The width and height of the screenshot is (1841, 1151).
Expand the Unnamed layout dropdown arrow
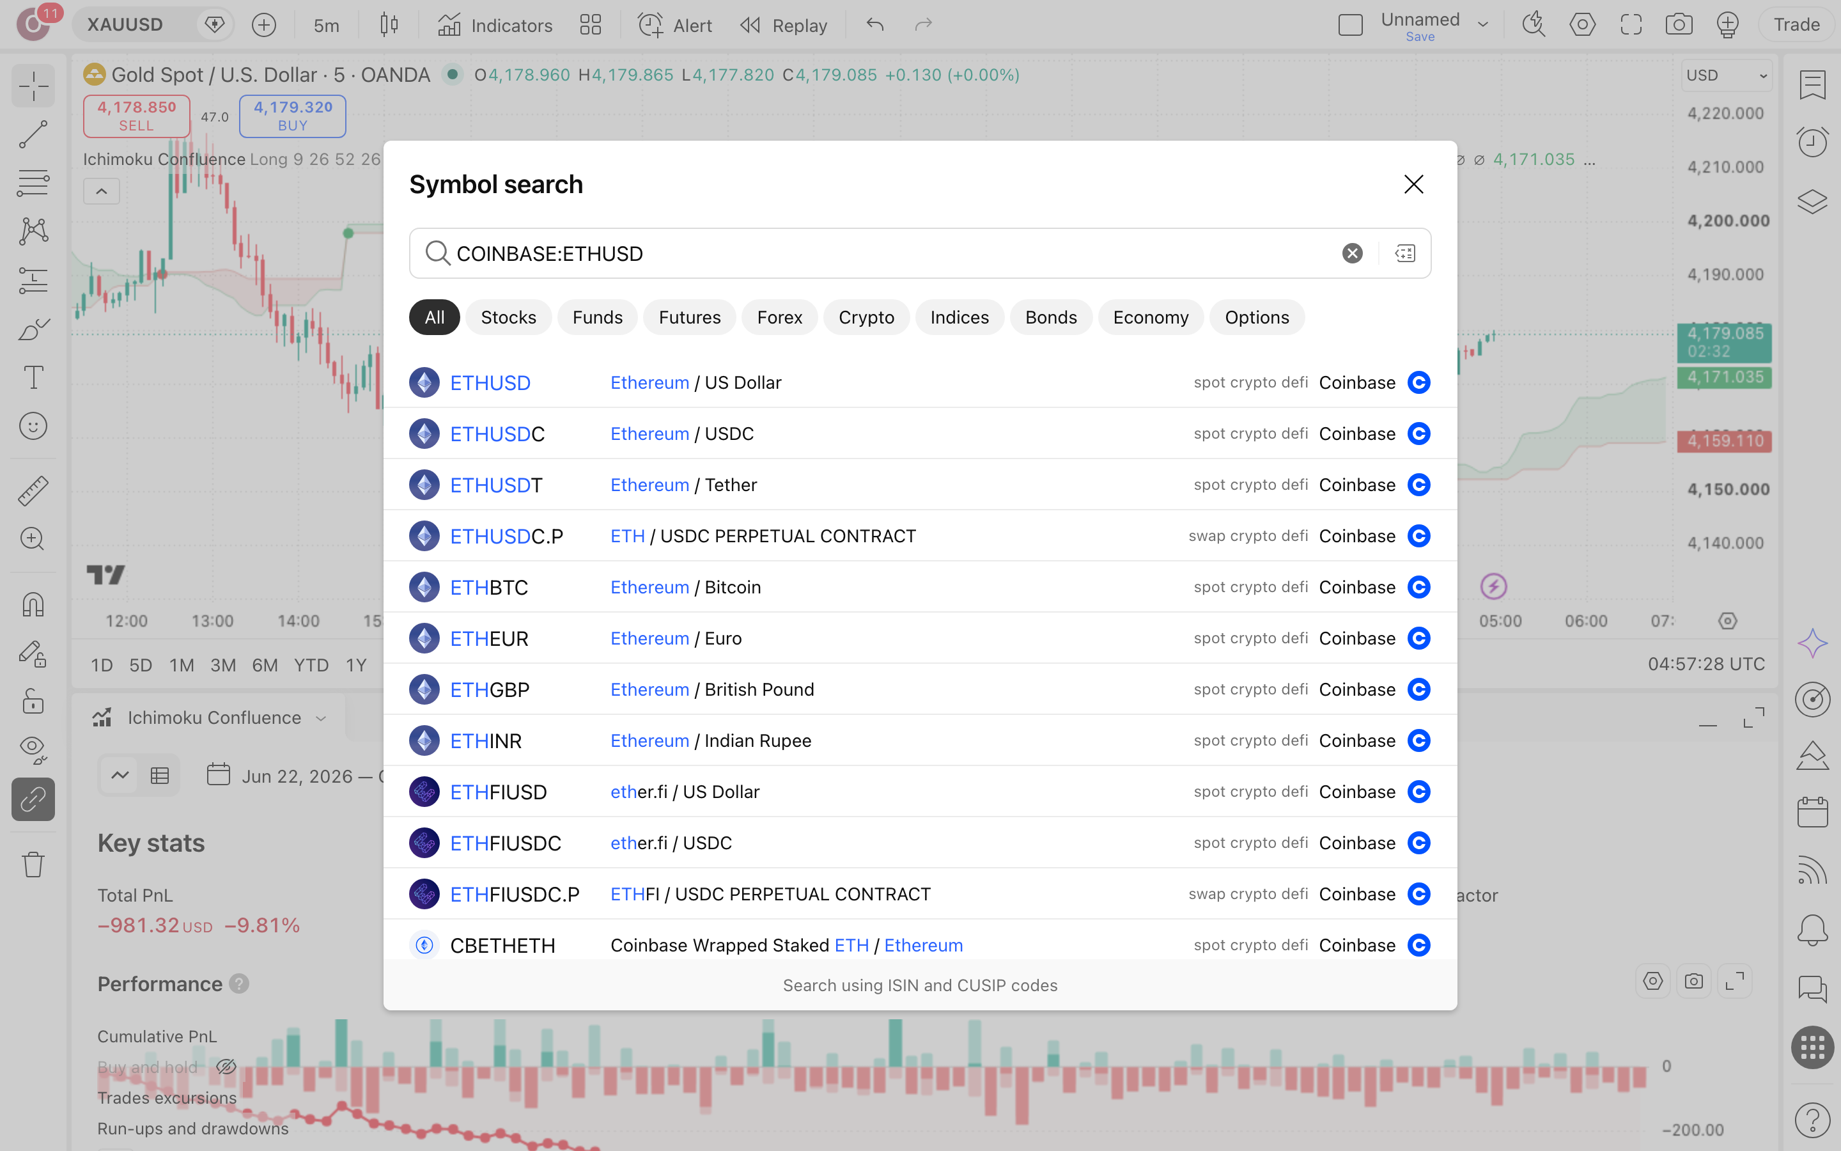pos(1482,24)
